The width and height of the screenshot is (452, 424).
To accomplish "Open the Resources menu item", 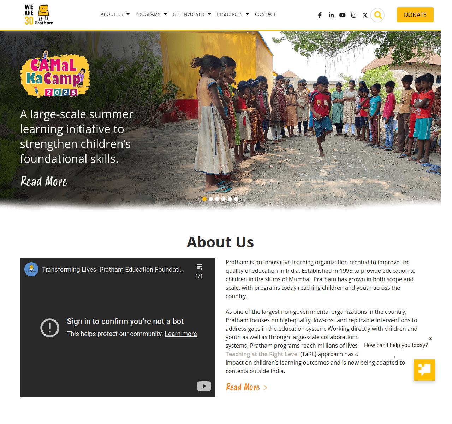I will coord(233,14).
